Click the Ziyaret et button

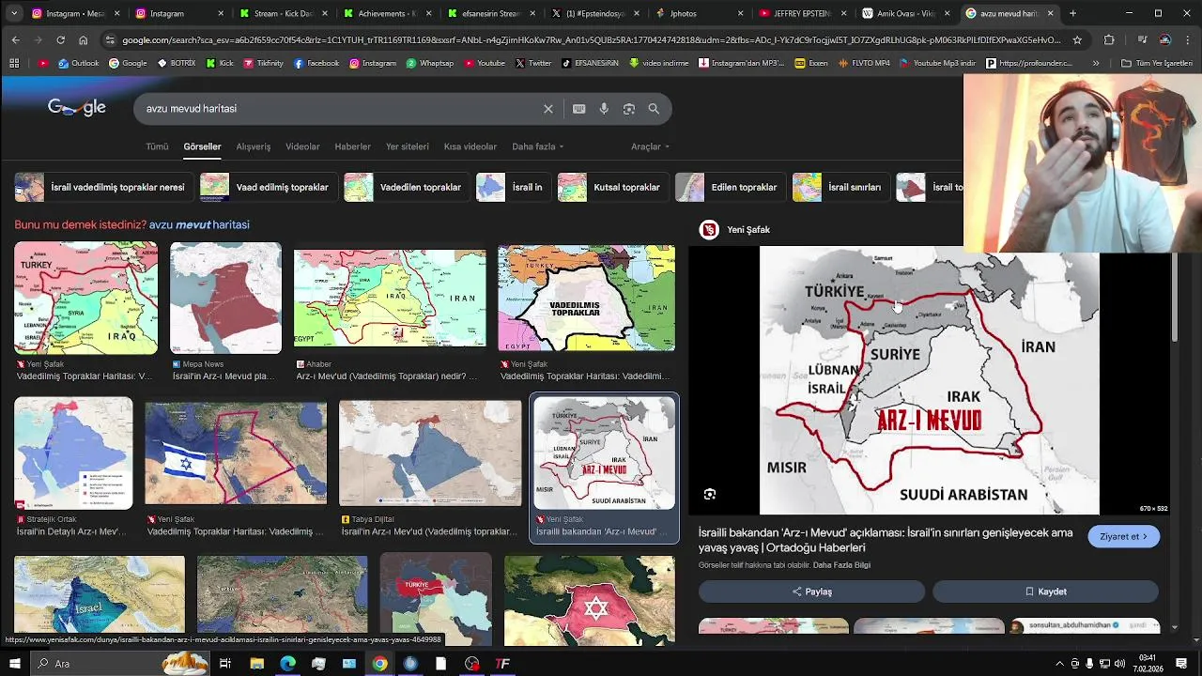tap(1124, 536)
